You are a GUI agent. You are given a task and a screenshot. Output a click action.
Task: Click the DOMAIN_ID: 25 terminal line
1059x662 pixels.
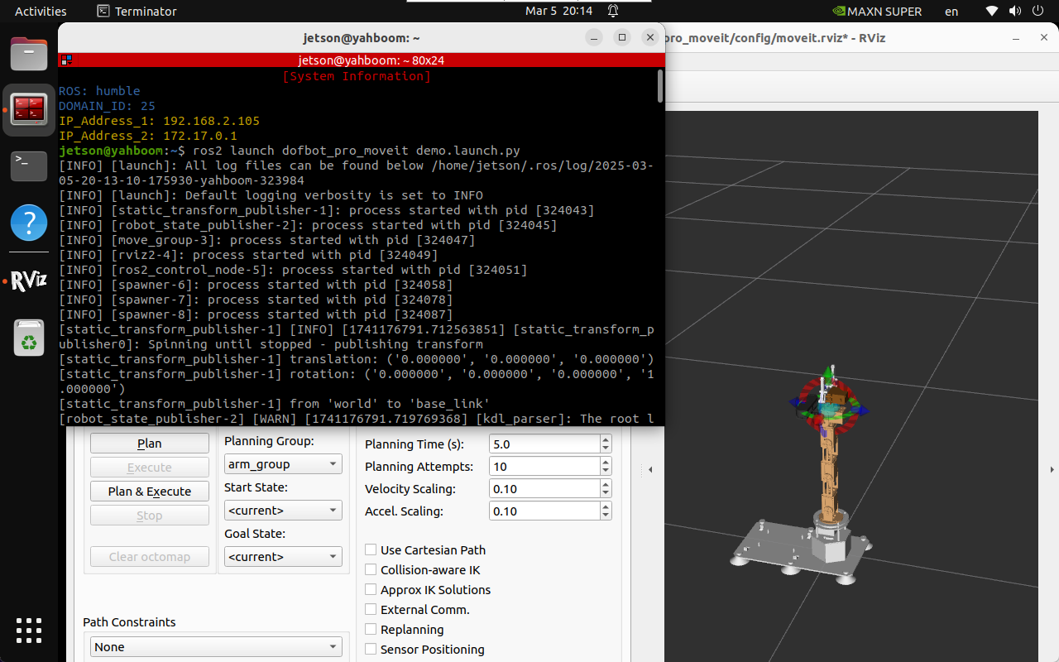pyautogui.click(x=107, y=106)
